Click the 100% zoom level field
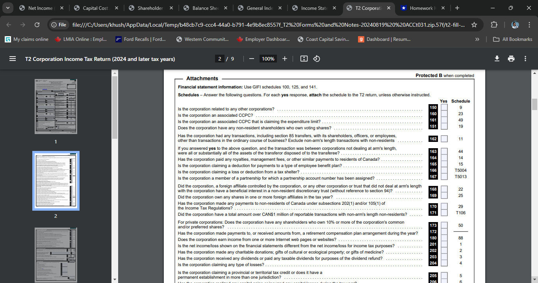 point(268,59)
